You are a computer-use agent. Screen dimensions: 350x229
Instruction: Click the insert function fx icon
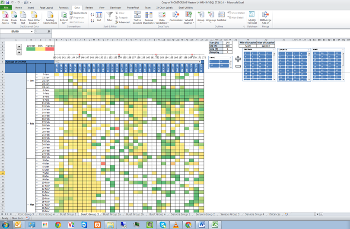click(x=49, y=32)
